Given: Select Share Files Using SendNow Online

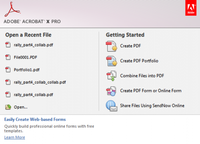Looking at the screenshot, I should tap(152, 106).
